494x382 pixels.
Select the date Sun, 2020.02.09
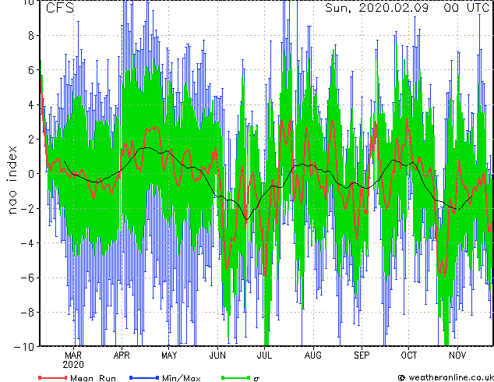pos(377,8)
